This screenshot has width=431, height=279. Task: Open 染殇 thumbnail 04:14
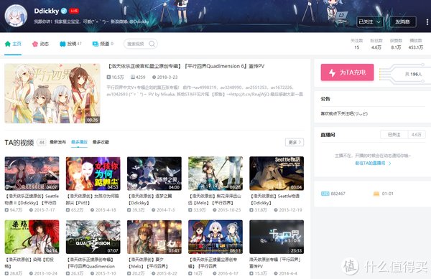click(32, 237)
